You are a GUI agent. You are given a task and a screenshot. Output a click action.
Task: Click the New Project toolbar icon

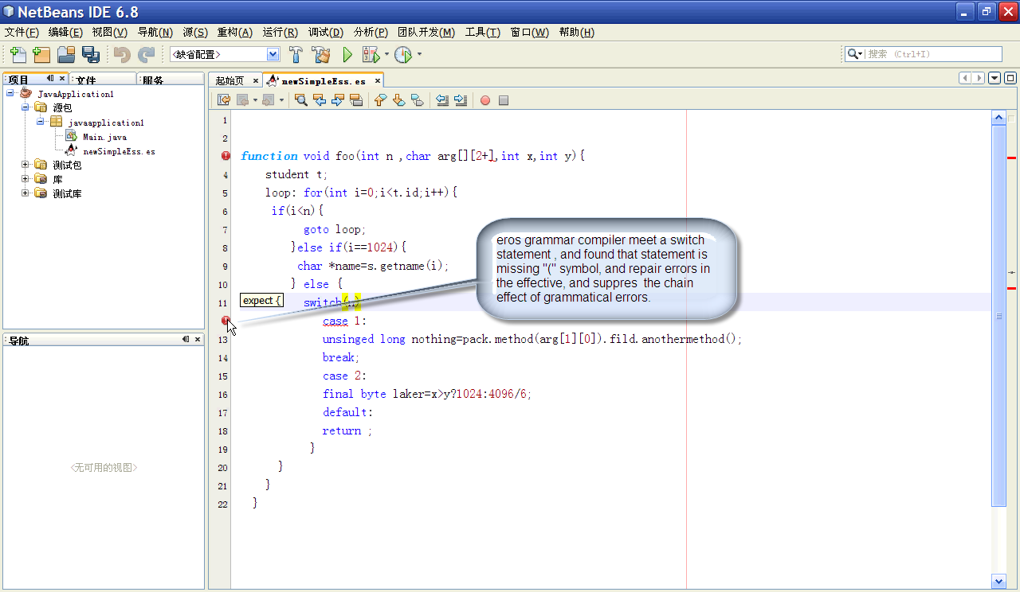pos(41,55)
